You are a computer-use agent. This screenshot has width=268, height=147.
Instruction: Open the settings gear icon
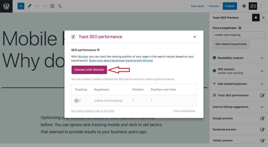pyautogui.click(x=244, y=6)
